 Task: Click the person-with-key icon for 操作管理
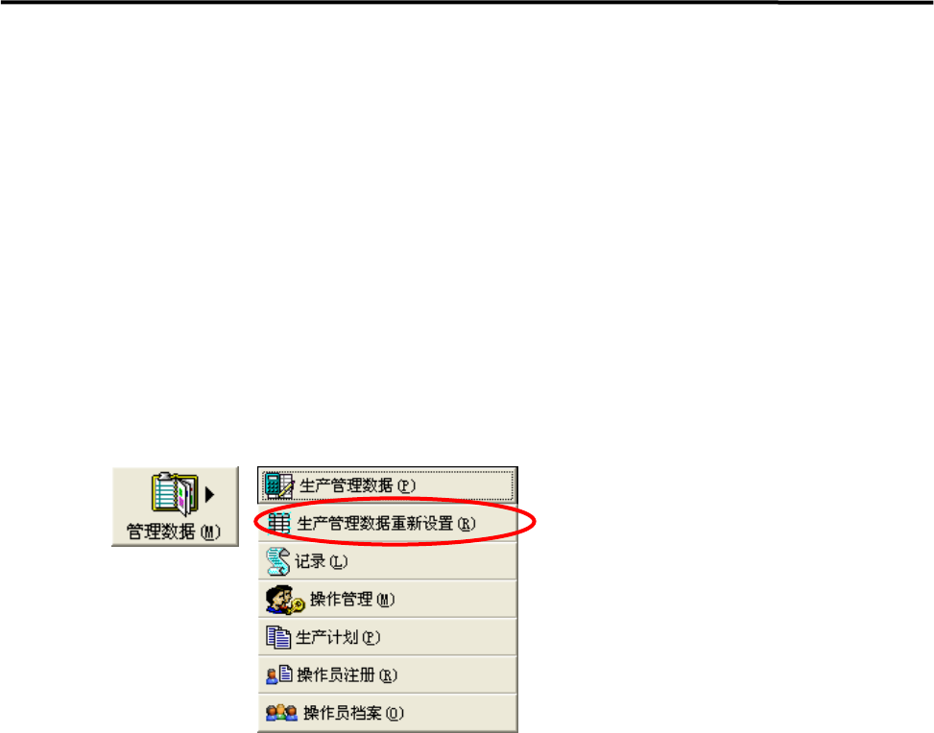pyautogui.click(x=285, y=599)
